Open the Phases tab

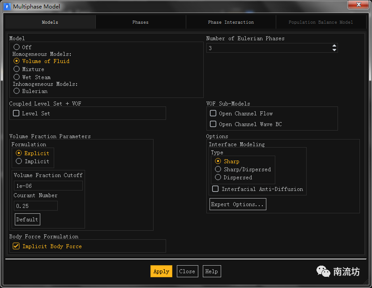[141, 22]
